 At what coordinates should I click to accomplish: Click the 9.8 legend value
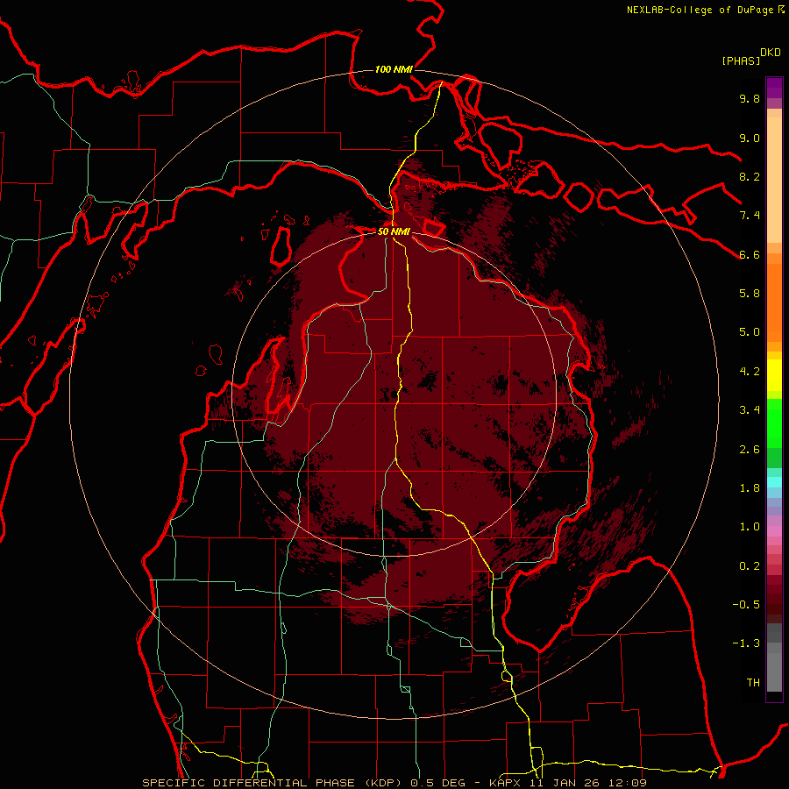(x=750, y=98)
